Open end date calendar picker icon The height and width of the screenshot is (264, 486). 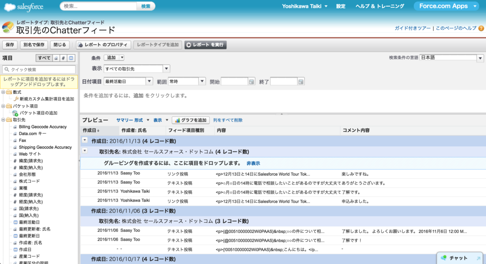(x=300, y=82)
